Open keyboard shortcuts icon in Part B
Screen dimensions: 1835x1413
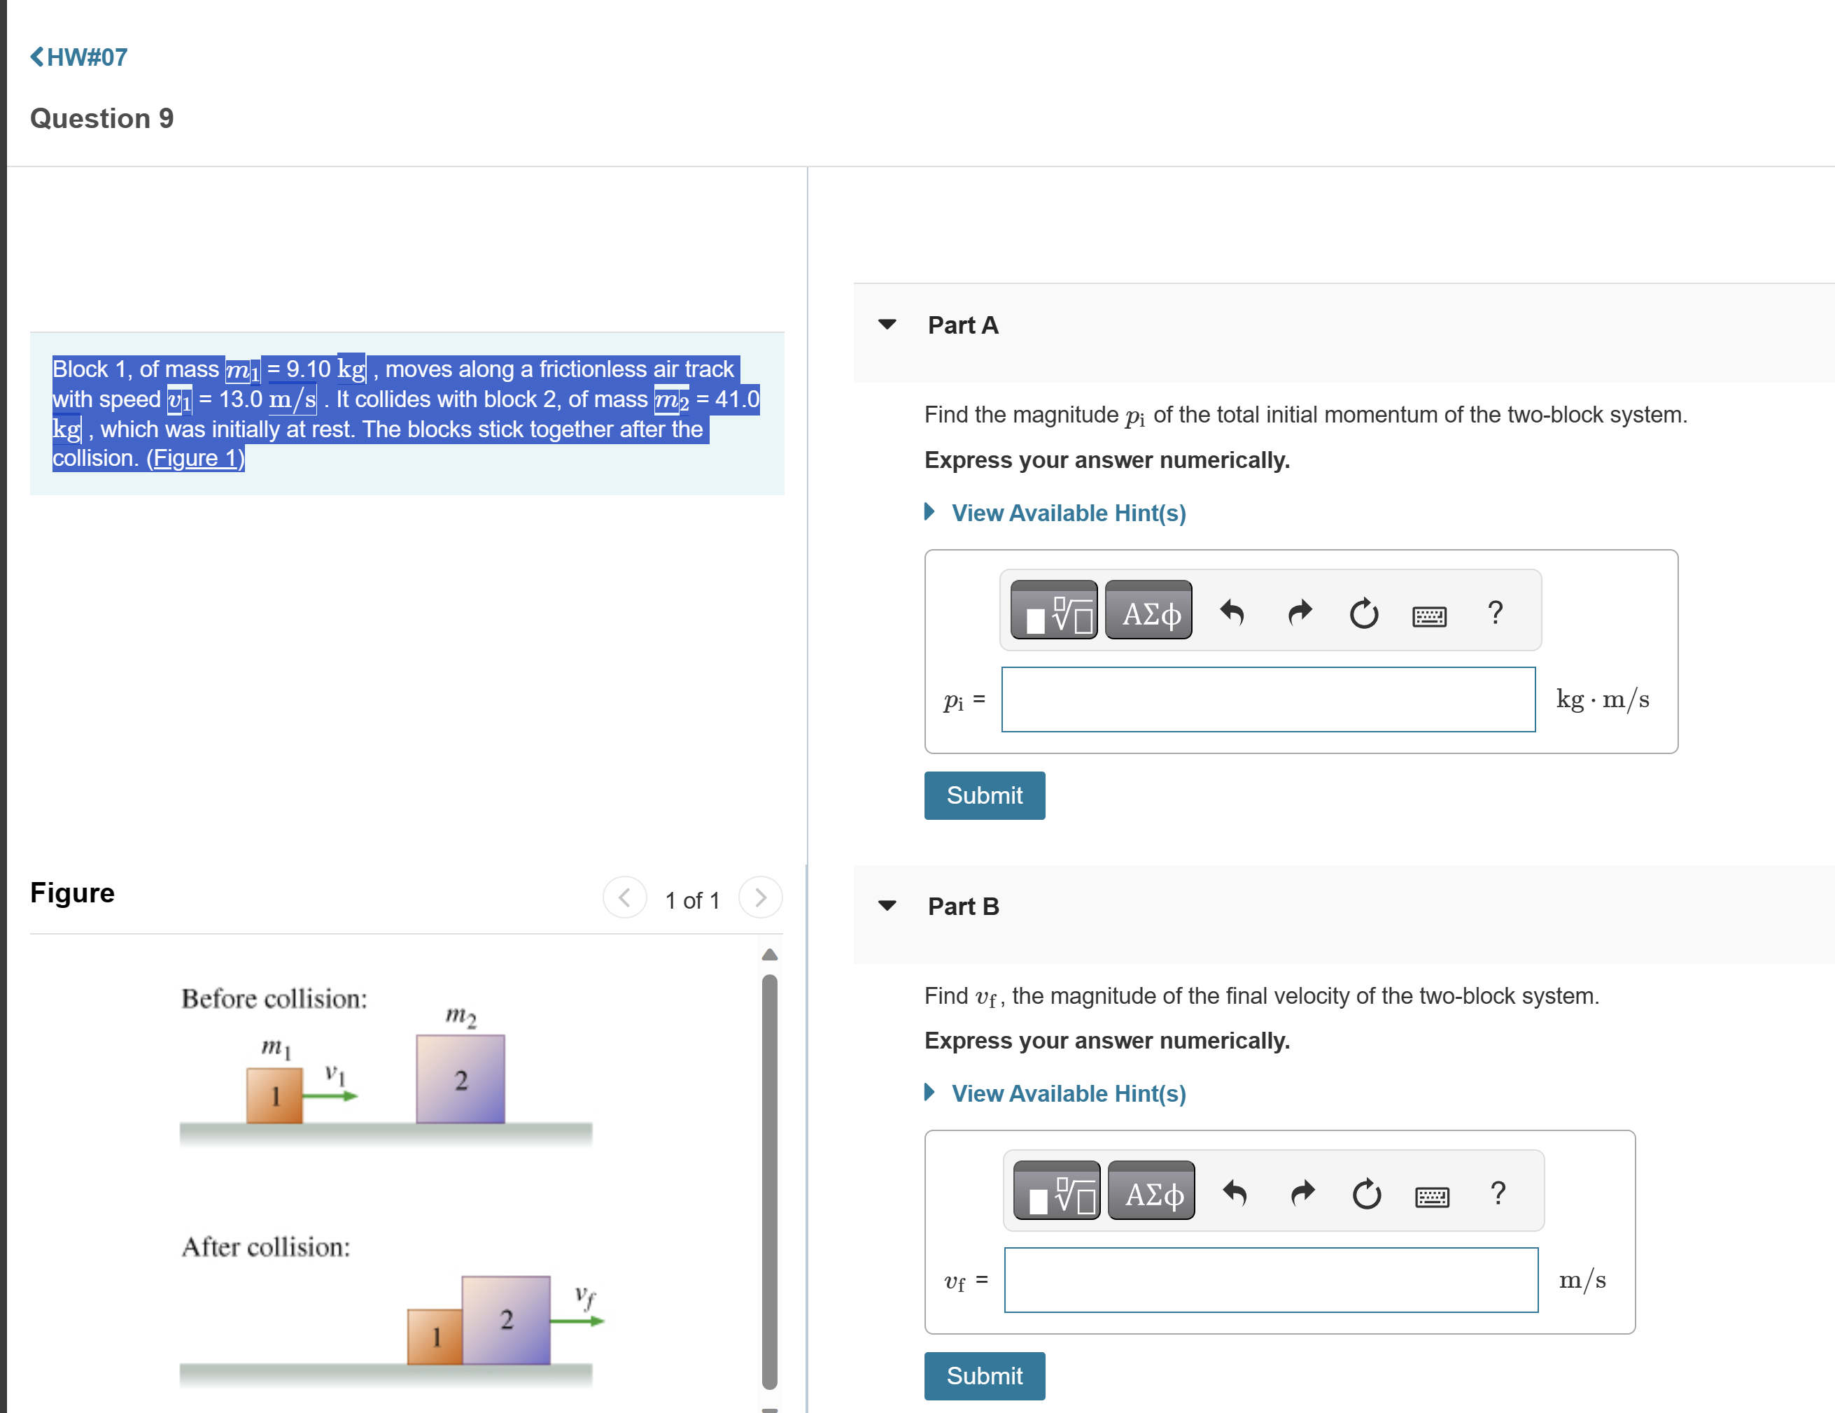click(x=1432, y=1196)
